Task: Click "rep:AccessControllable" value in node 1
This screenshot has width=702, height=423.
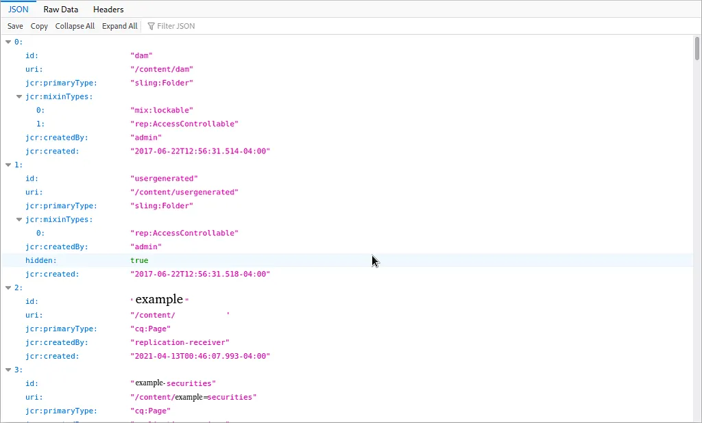Action: pos(184,233)
